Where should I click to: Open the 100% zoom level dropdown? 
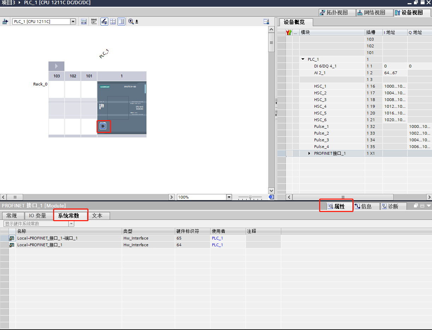pos(229,197)
